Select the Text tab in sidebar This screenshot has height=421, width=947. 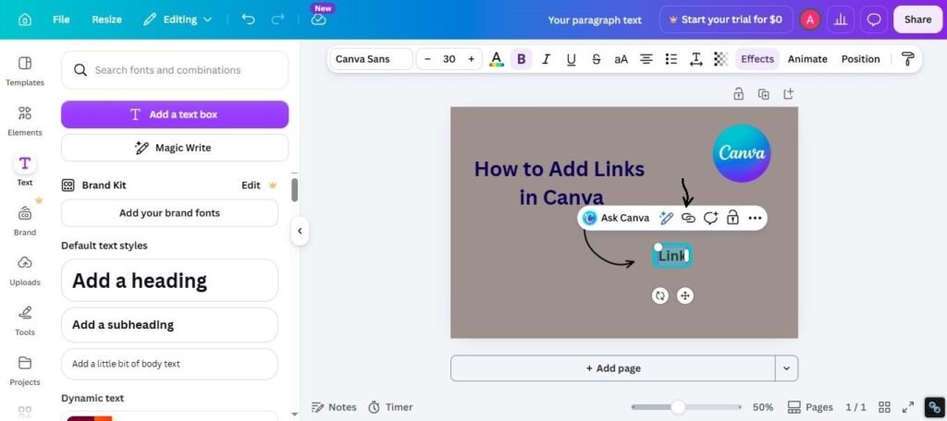[25, 170]
